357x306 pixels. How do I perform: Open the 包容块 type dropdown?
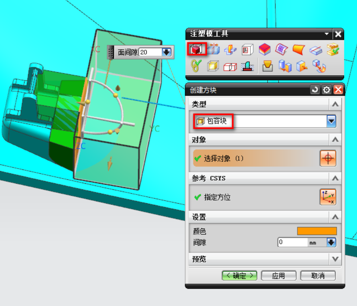click(x=331, y=121)
